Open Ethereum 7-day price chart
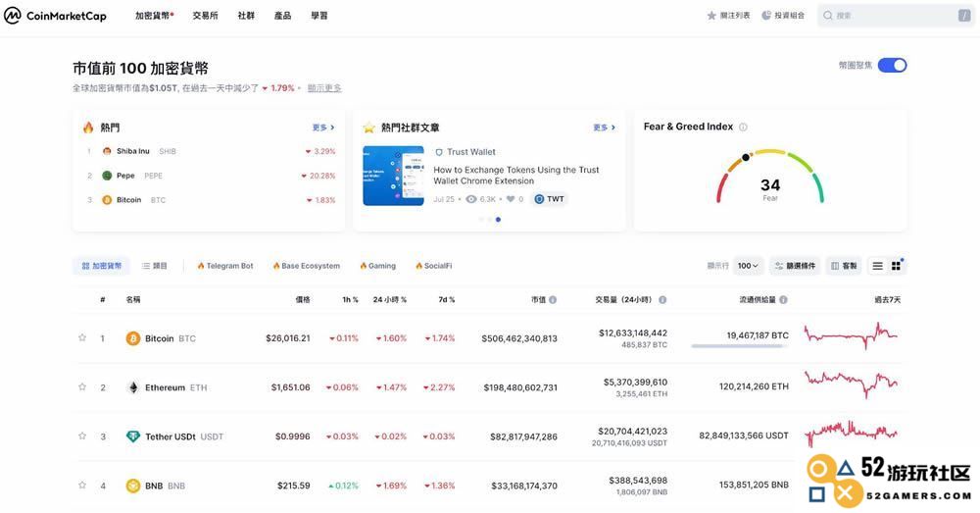 pyautogui.click(x=851, y=385)
